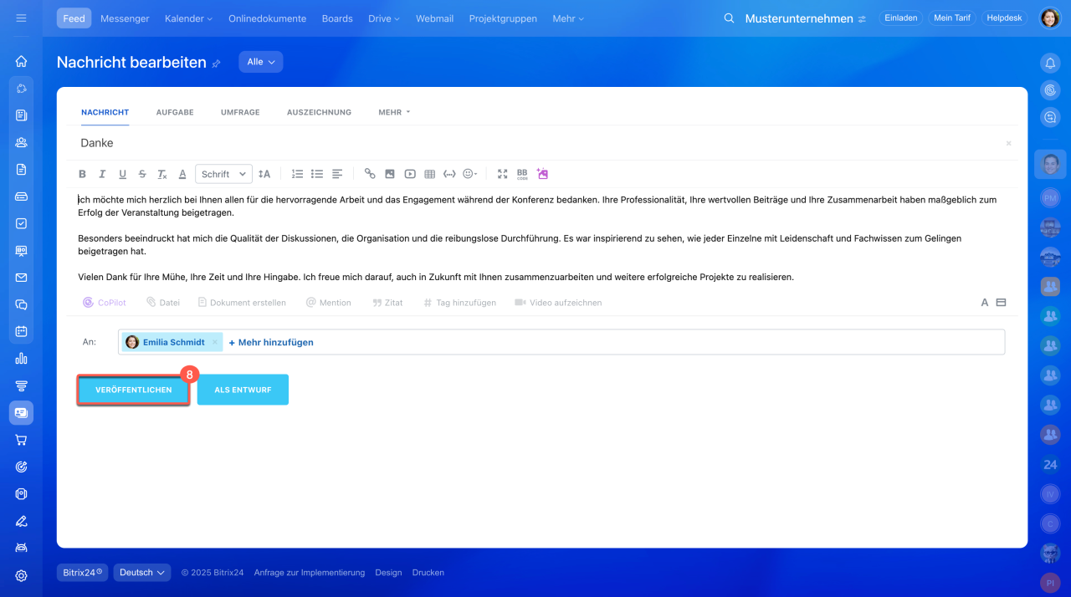Toggle the text formatting toolbar (A icon)
This screenshot has width=1071, height=597.
[985, 303]
